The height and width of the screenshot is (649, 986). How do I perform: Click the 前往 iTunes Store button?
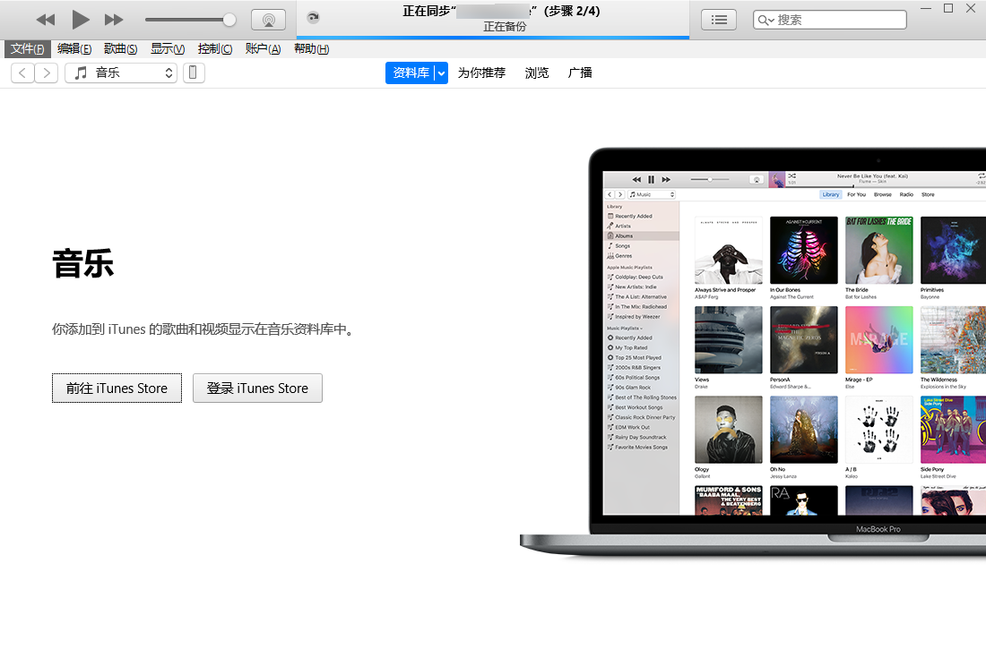point(117,389)
